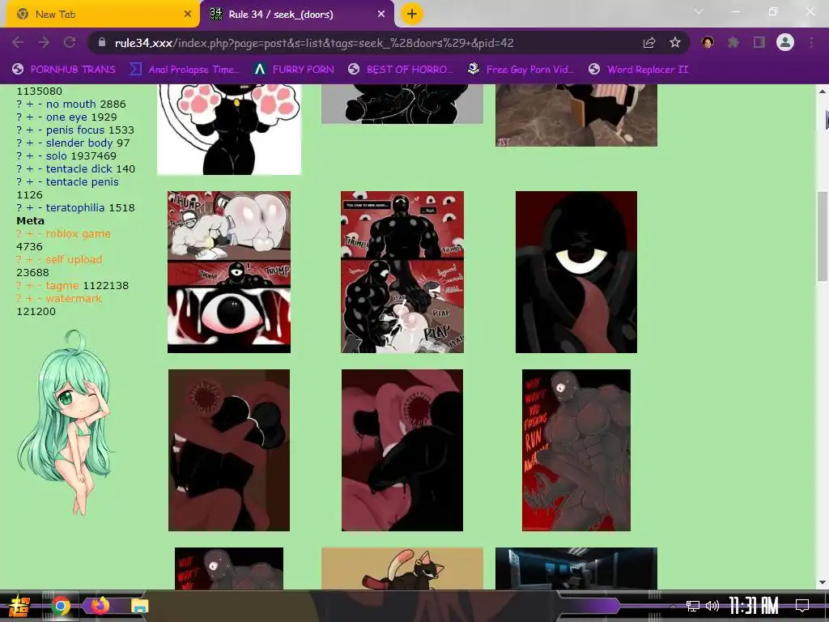Open File Explorer from the taskbar
The height and width of the screenshot is (622, 829).
[139, 606]
